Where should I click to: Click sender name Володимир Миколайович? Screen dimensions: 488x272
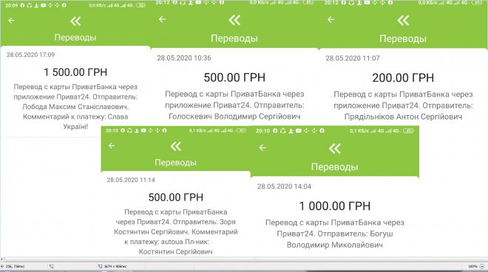pyautogui.click(x=334, y=245)
